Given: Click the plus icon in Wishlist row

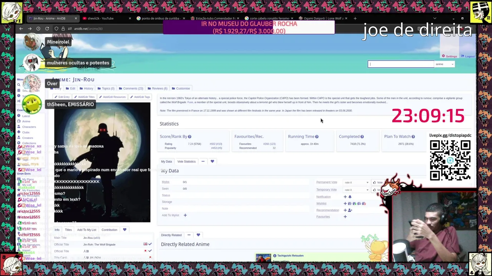Looking at the screenshot, I should point(345,204).
